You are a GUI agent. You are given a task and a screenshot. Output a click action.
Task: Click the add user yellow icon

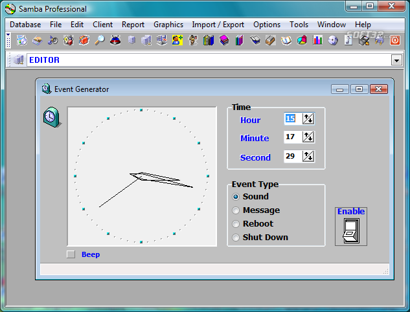coord(177,40)
